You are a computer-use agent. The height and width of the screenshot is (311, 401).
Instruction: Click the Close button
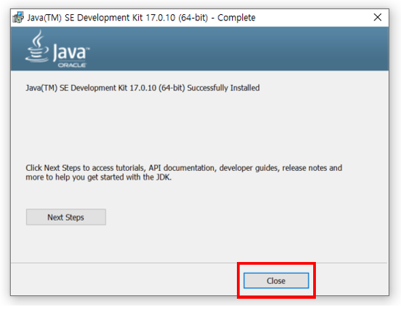point(276,280)
